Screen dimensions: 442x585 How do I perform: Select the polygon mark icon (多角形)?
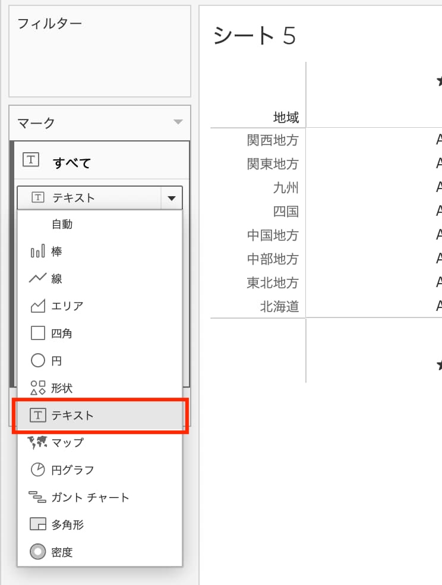coord(38,524)
